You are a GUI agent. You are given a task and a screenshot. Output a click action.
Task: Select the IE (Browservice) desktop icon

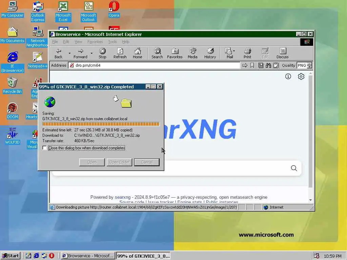point(13,62)
